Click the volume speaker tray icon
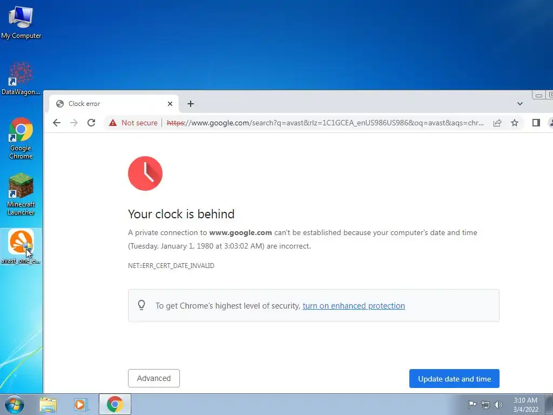This screenshot has height=415, width=553. 498,405
